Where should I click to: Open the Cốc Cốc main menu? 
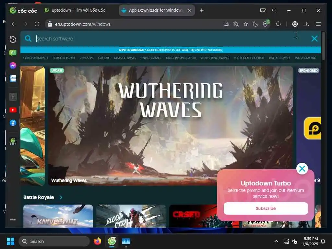point(318,24)
